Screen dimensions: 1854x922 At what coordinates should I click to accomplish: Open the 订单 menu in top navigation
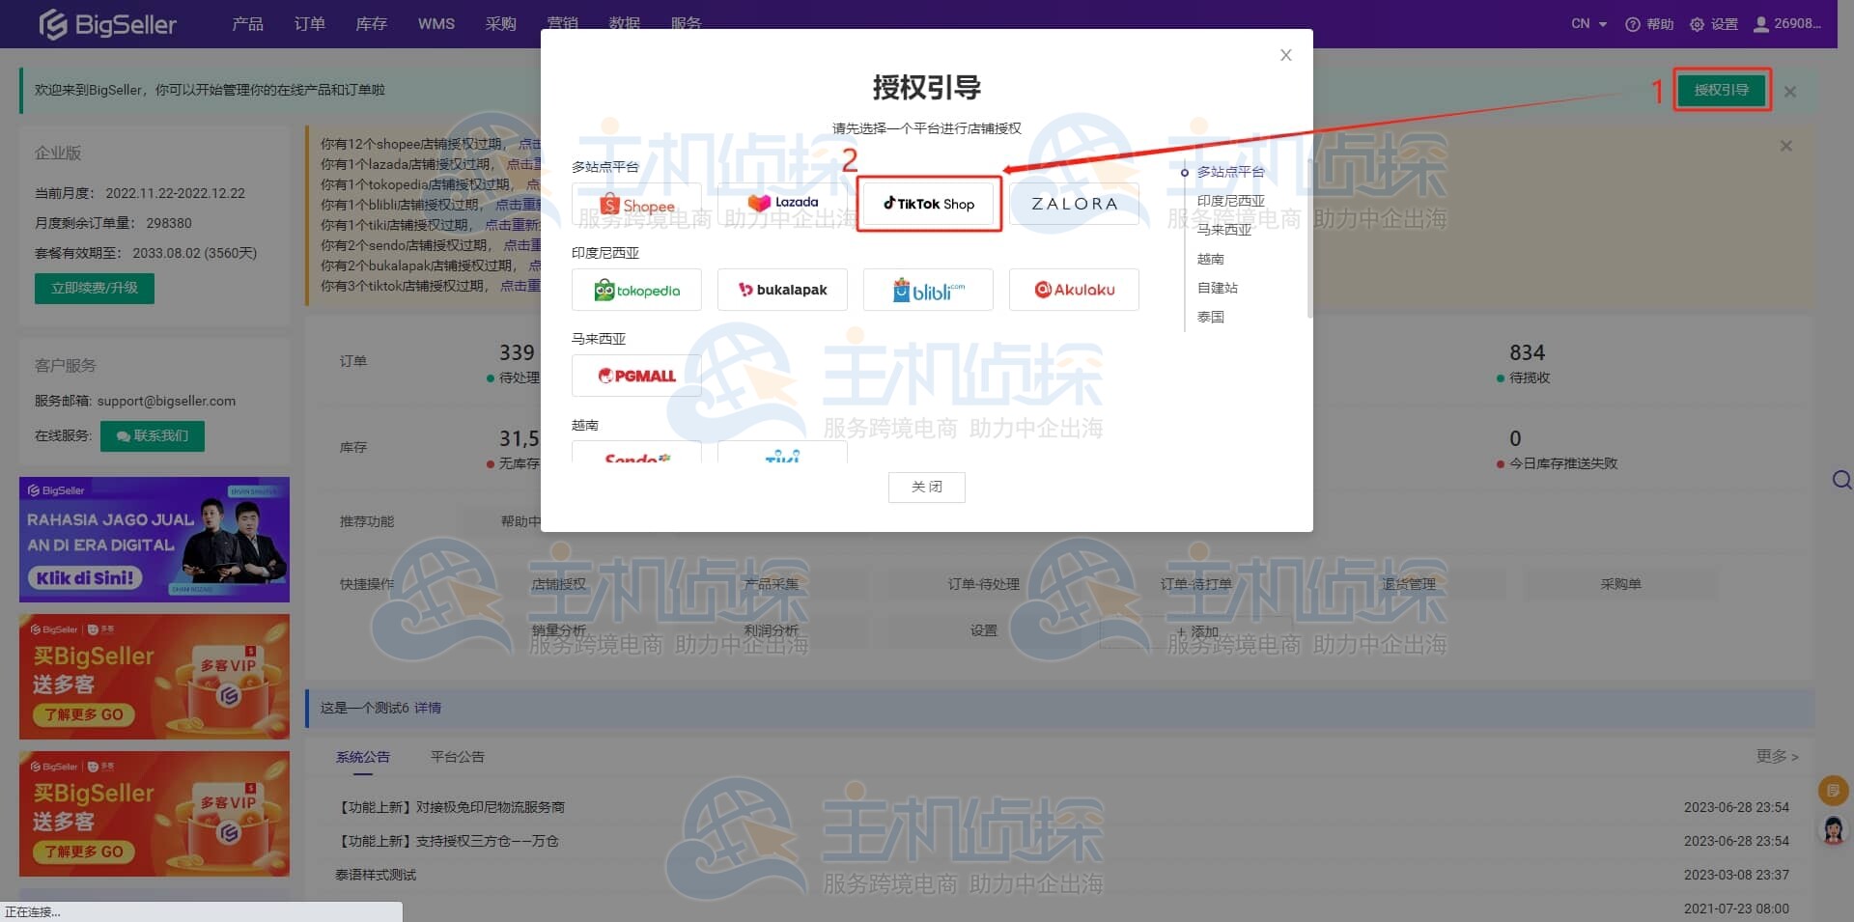coord(309,24)
